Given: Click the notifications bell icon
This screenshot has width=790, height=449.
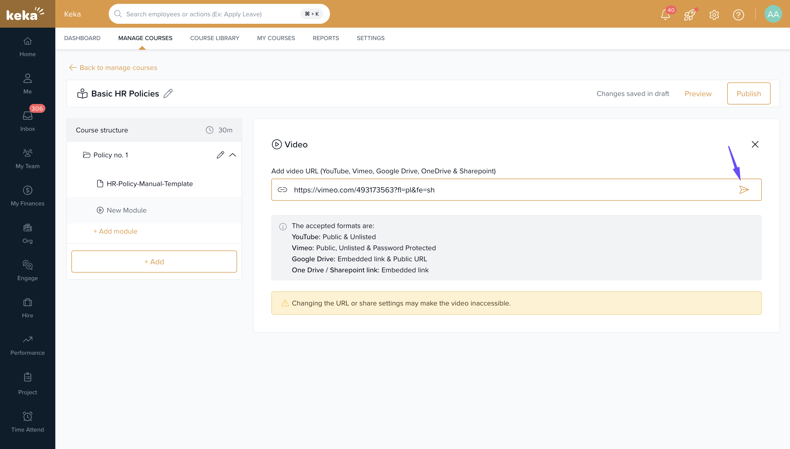Looking at the screenshot, I should pos(665,14).
